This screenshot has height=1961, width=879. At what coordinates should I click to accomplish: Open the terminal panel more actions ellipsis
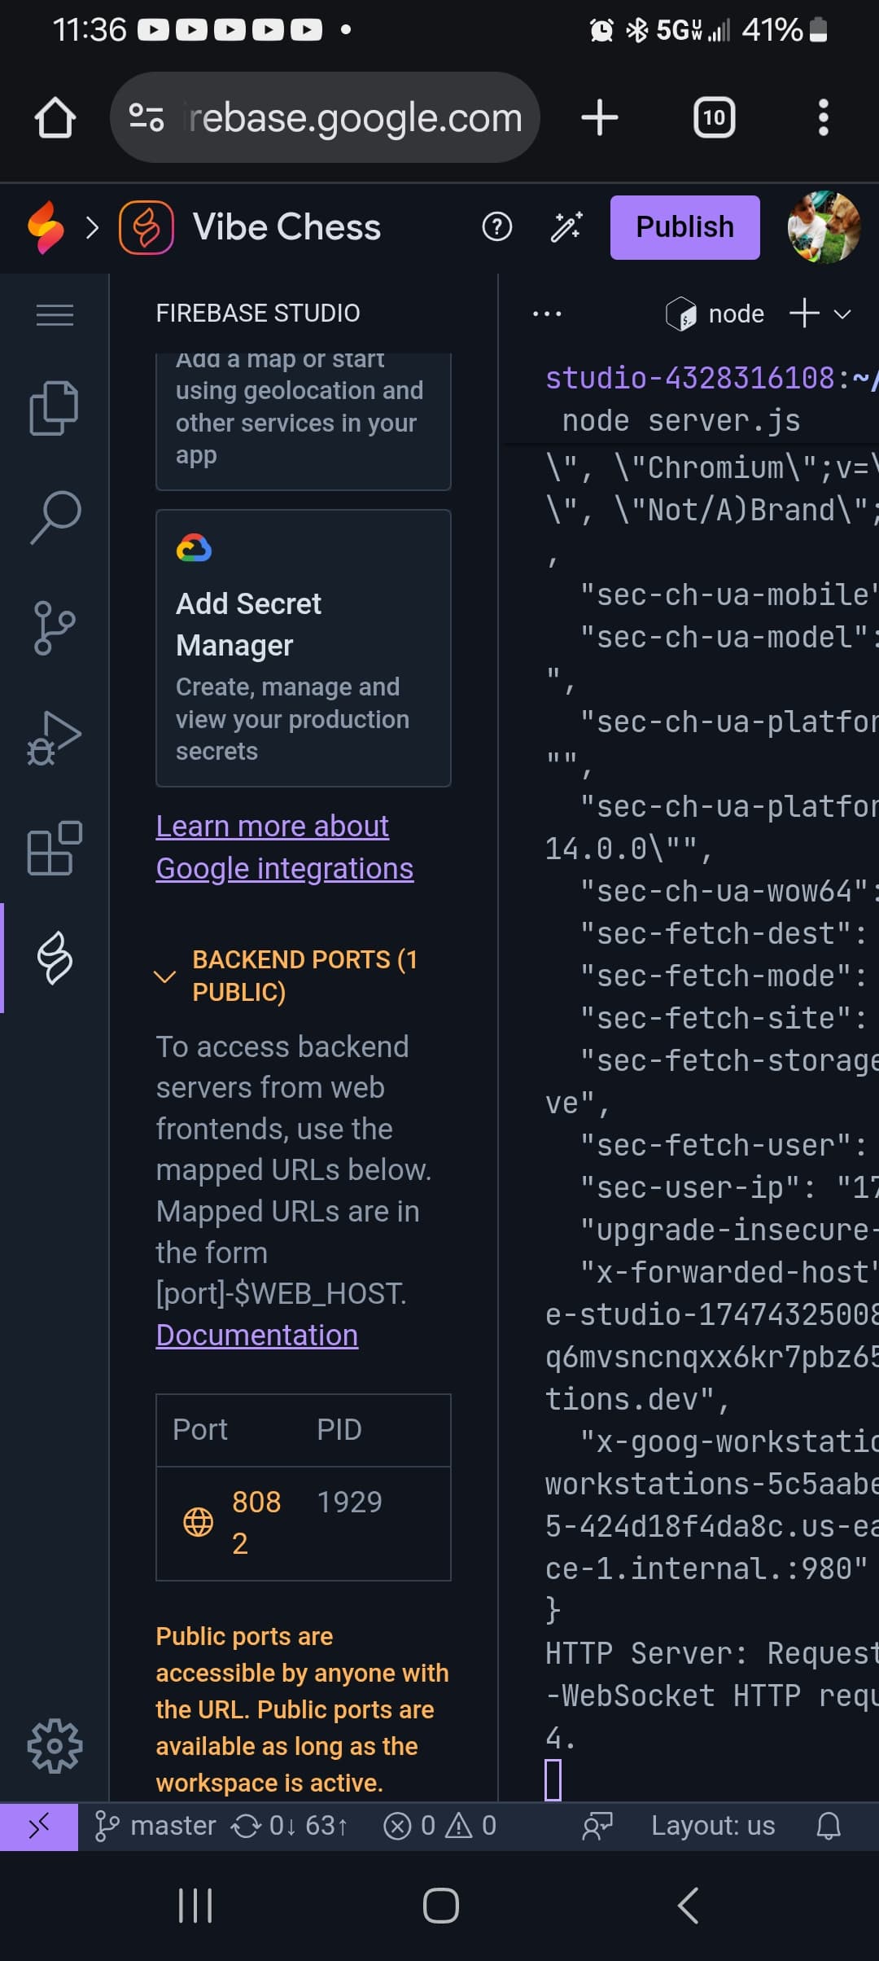[546, 314]
